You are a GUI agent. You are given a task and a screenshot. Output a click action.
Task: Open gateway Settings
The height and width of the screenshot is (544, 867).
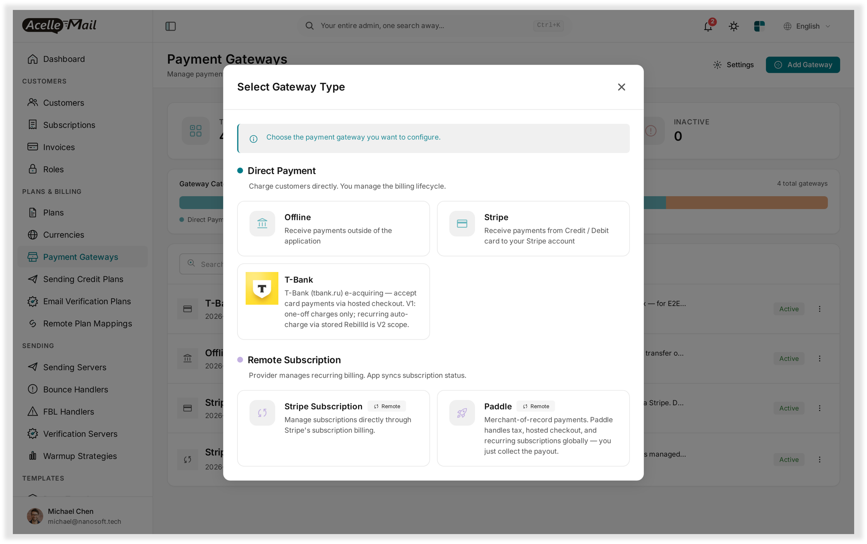(x=733, y=65)
